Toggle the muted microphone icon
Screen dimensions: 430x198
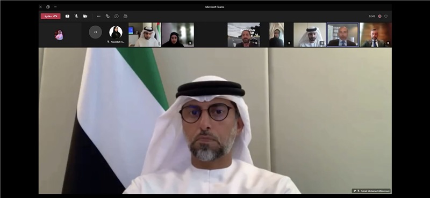(76, 16)
